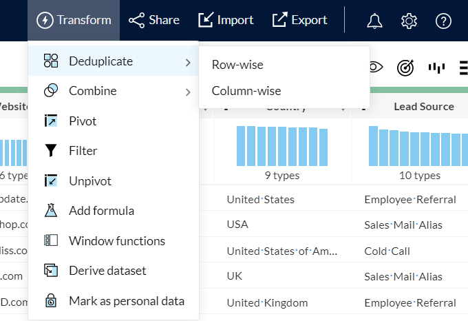468x321 pixels.
Task: Open the settings gear icon
Action: [x=409, y=21]
